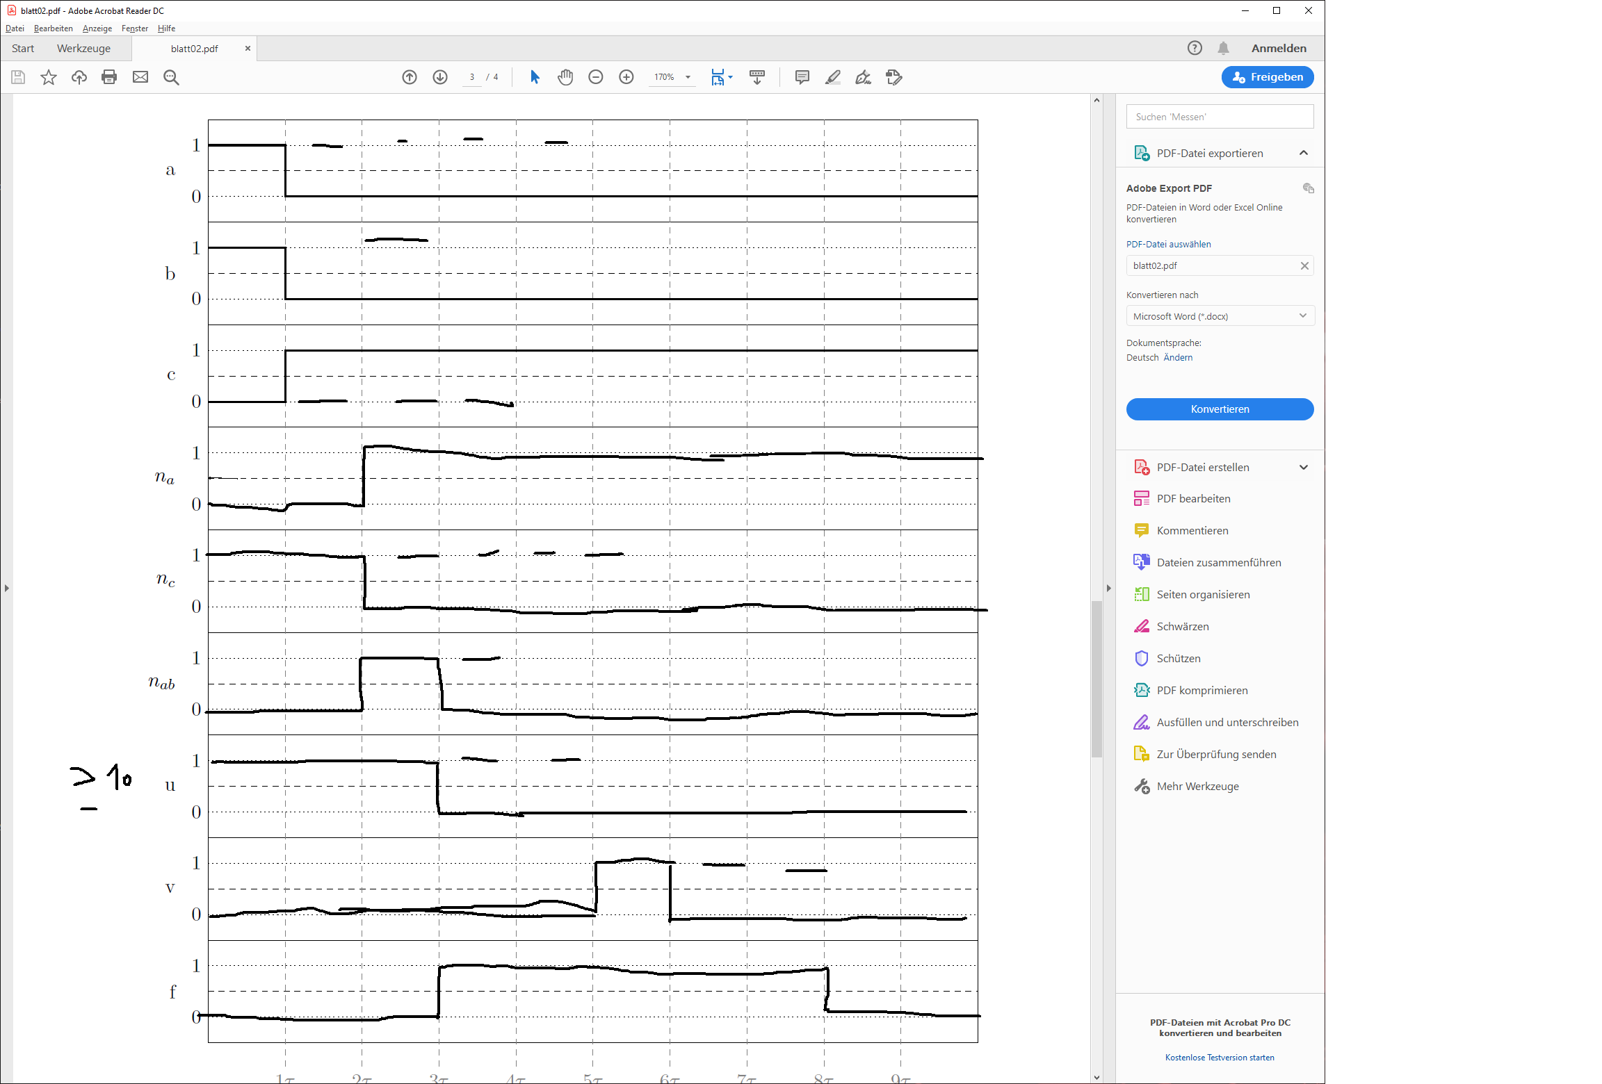Click the blue Konvertieren button
1602x1084 pixels.
(x=1220, y=409)
